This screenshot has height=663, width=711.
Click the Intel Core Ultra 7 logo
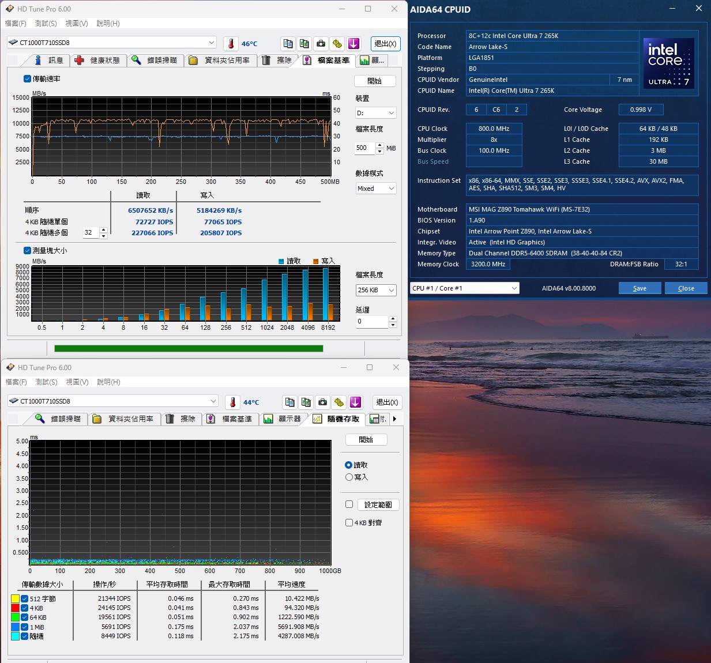point(668,63)
